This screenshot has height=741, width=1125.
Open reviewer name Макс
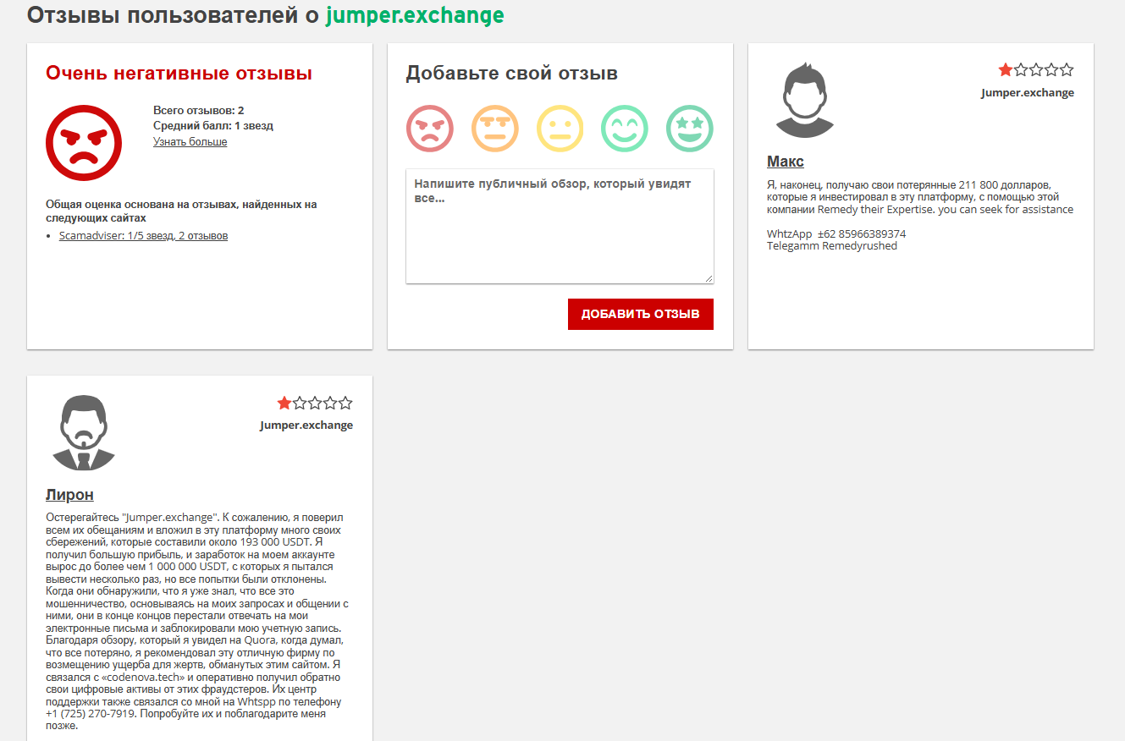click(786, 162)
